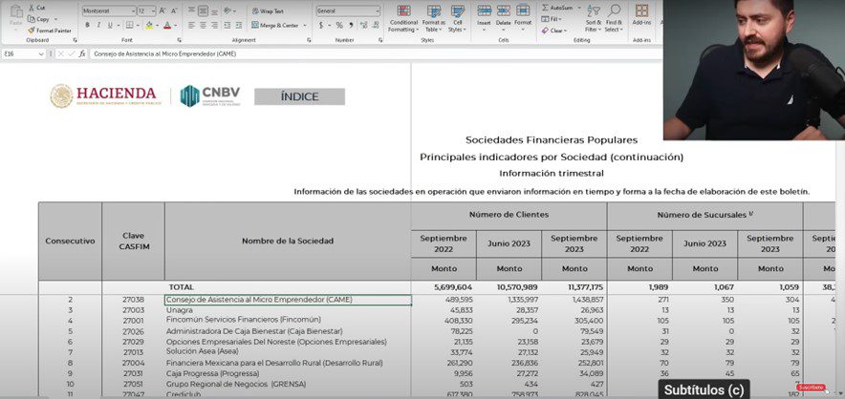Pick the red font color swatch

point(168,25)
